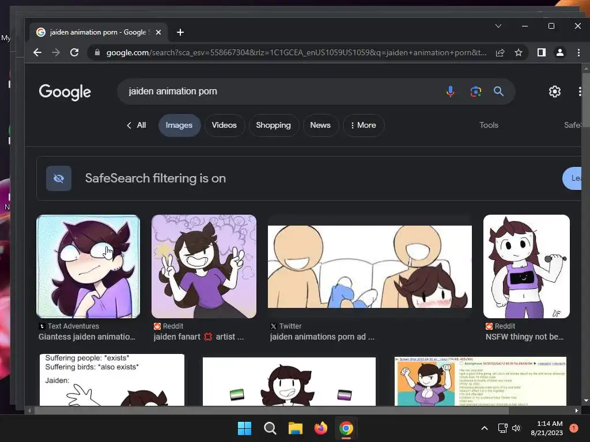Open the clock showing 1:14 AM
Viewport: 590px width, 442px height.
point(547,428)
